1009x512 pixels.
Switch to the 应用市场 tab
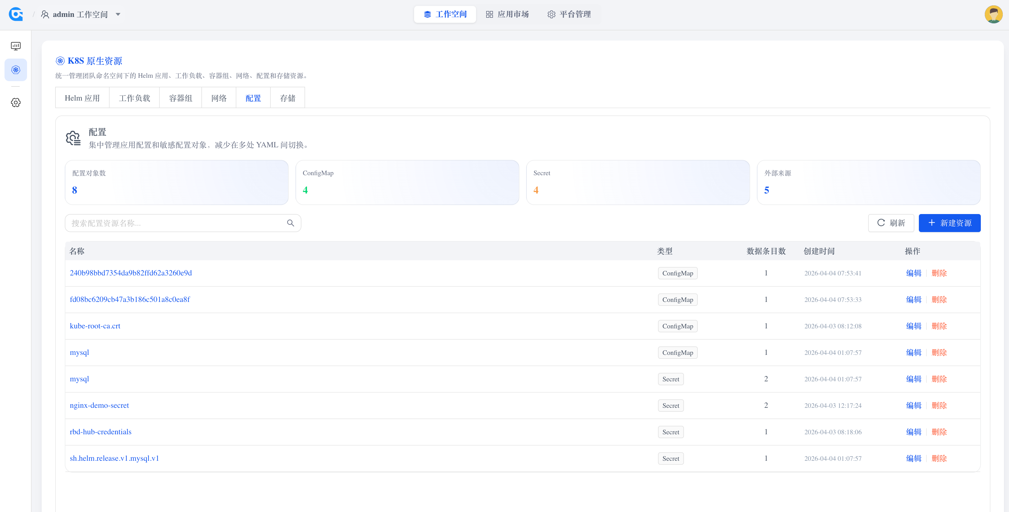(x=507, y=14)
